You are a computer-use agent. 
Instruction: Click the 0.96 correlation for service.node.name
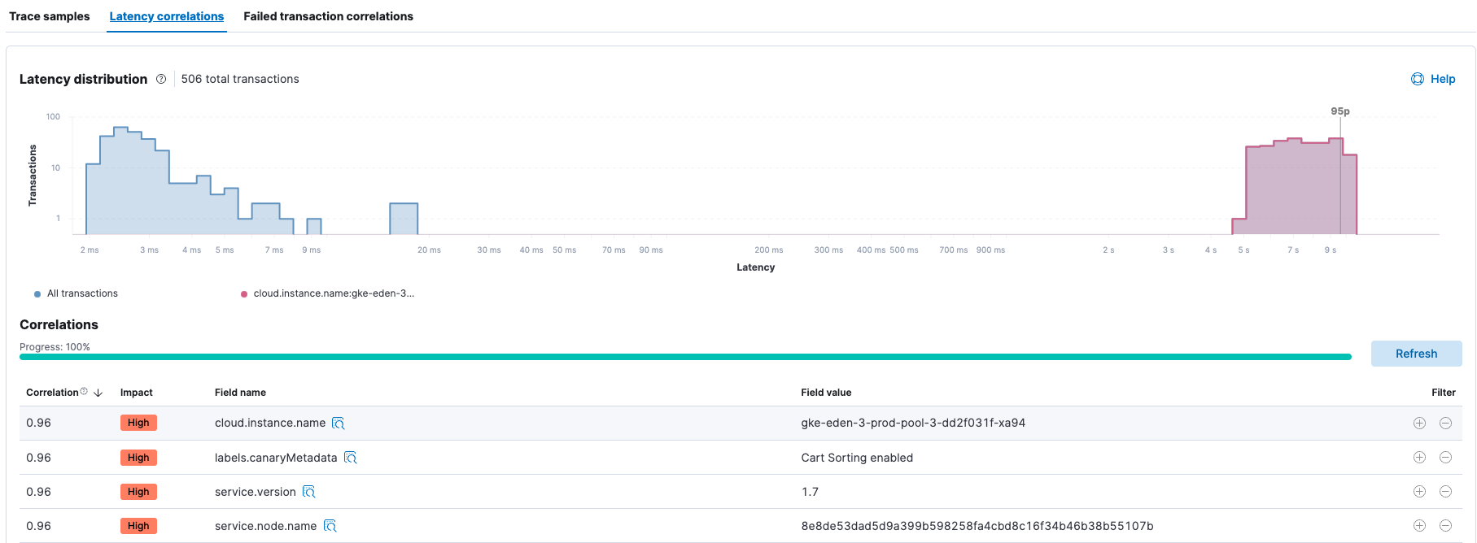tap(38, 526)
